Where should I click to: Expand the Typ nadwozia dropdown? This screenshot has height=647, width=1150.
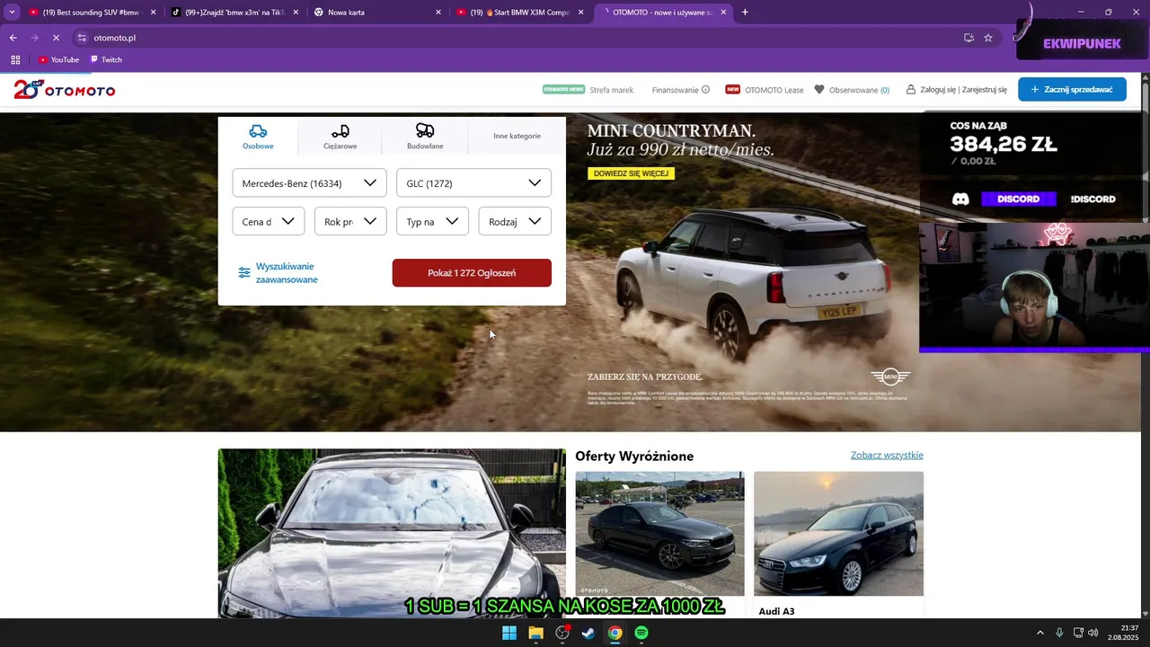click(432, 221)
